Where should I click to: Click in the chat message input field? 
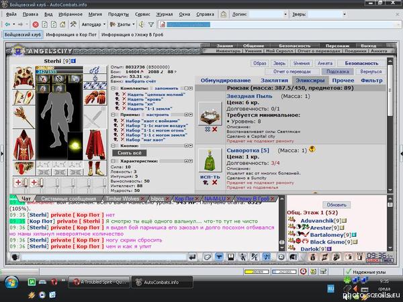click(103, 257)
